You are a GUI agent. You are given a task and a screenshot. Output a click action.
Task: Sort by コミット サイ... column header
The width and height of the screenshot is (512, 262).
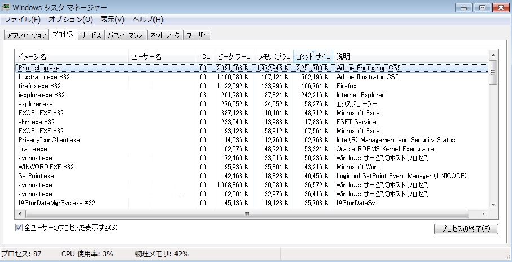[313, 57]
